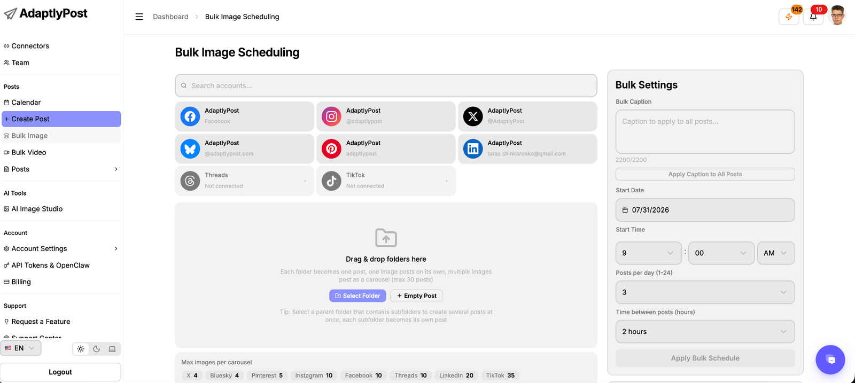
Task: Click the TikTok not connected icon
Action: 331,181
